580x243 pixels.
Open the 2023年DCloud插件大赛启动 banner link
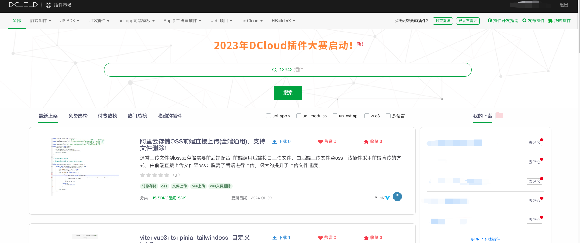[x=283, y=46]
